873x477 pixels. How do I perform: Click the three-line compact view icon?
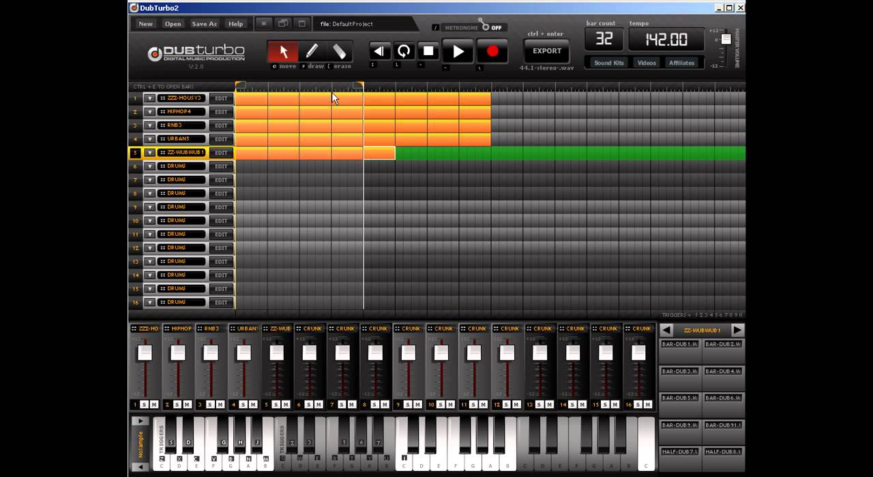(264, 24)
